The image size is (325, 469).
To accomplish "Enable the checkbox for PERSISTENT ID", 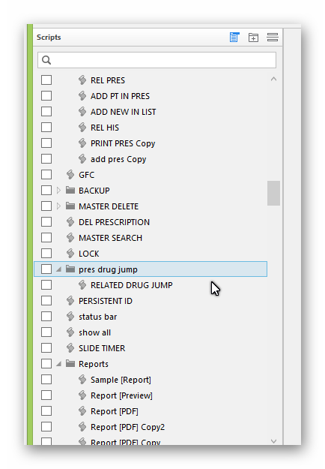I will click(46, 301).
